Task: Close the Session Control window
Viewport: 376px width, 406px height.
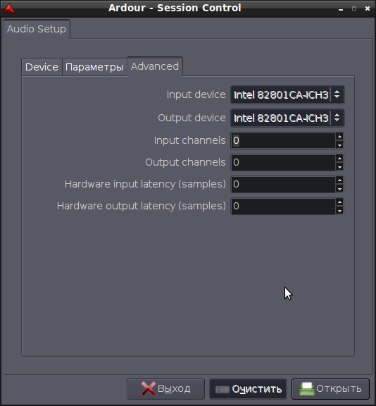Action: (368, 8)
